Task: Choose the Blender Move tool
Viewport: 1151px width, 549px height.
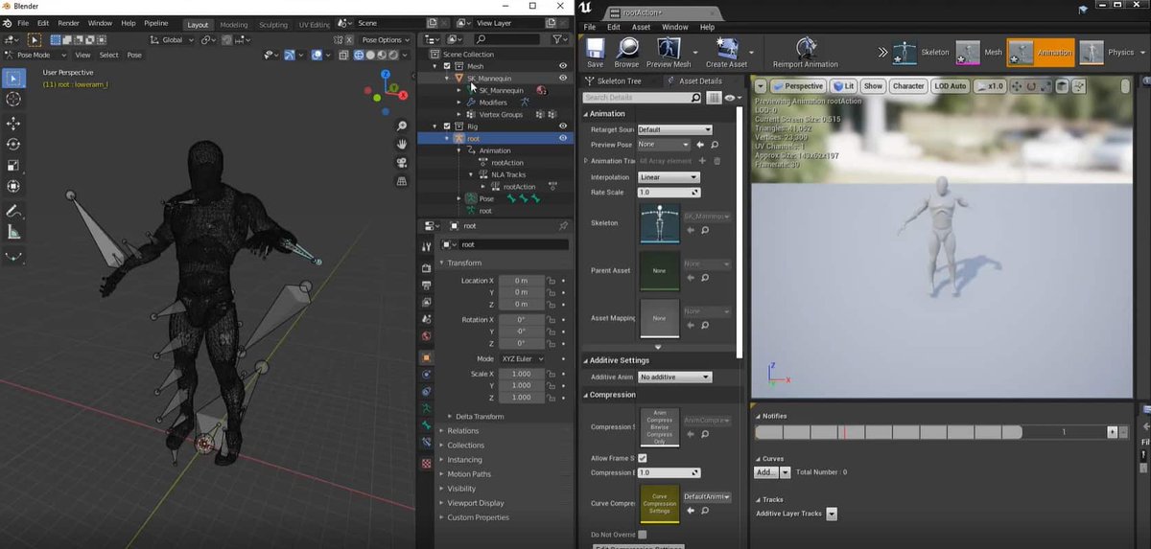Action: [x=13, y=124]
